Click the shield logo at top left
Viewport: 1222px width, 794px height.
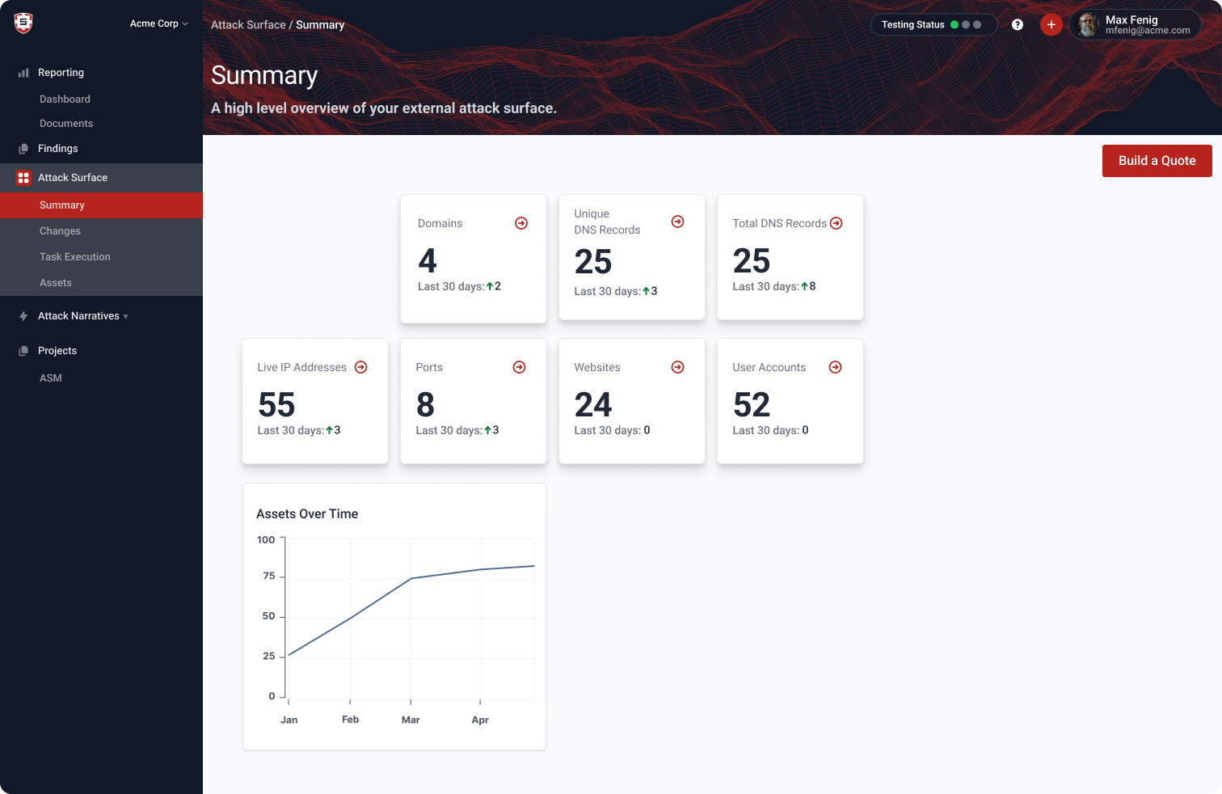click(x=23, y=23)
